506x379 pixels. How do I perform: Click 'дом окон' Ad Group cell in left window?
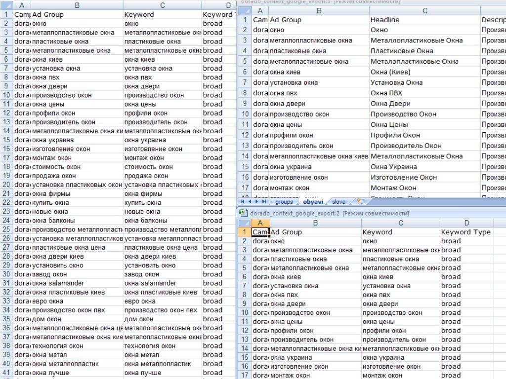coord(77,319)
